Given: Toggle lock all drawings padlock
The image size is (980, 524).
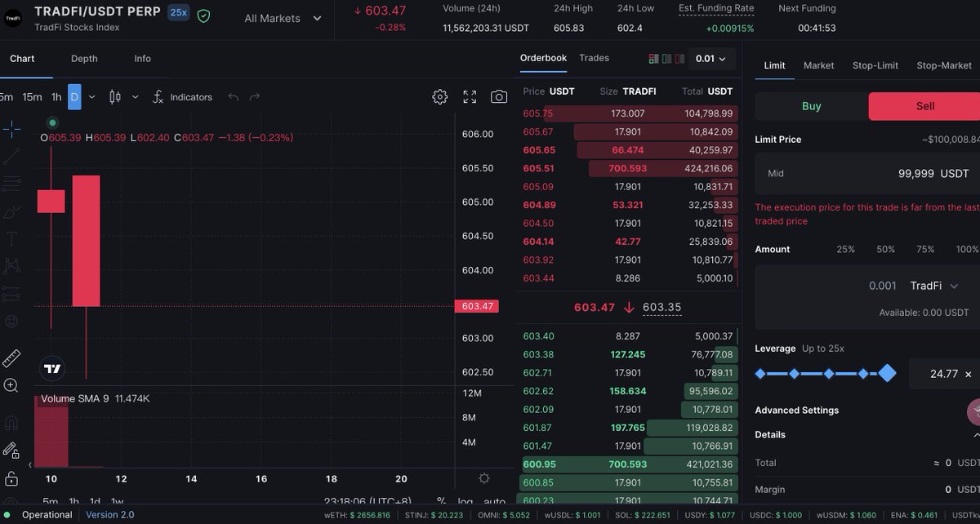Looking at the screenshot, I should (11, 478).
